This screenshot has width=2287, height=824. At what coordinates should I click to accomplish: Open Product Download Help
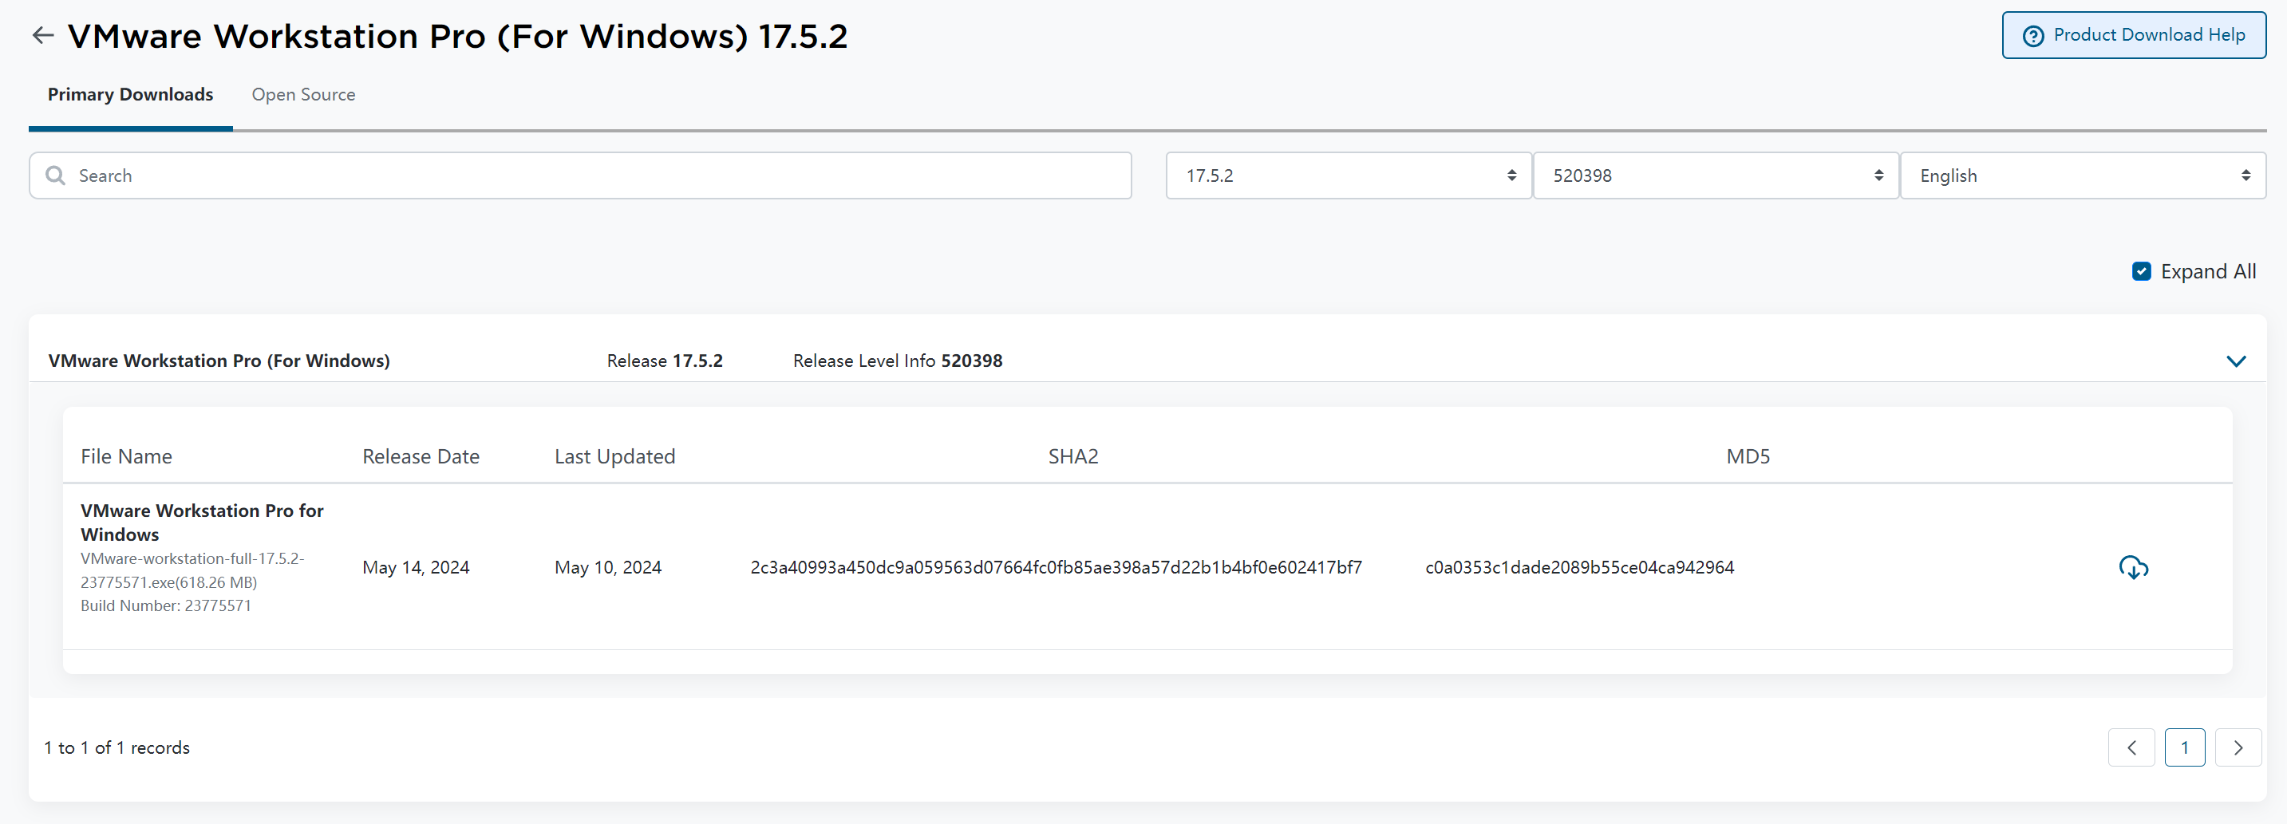2134,36
